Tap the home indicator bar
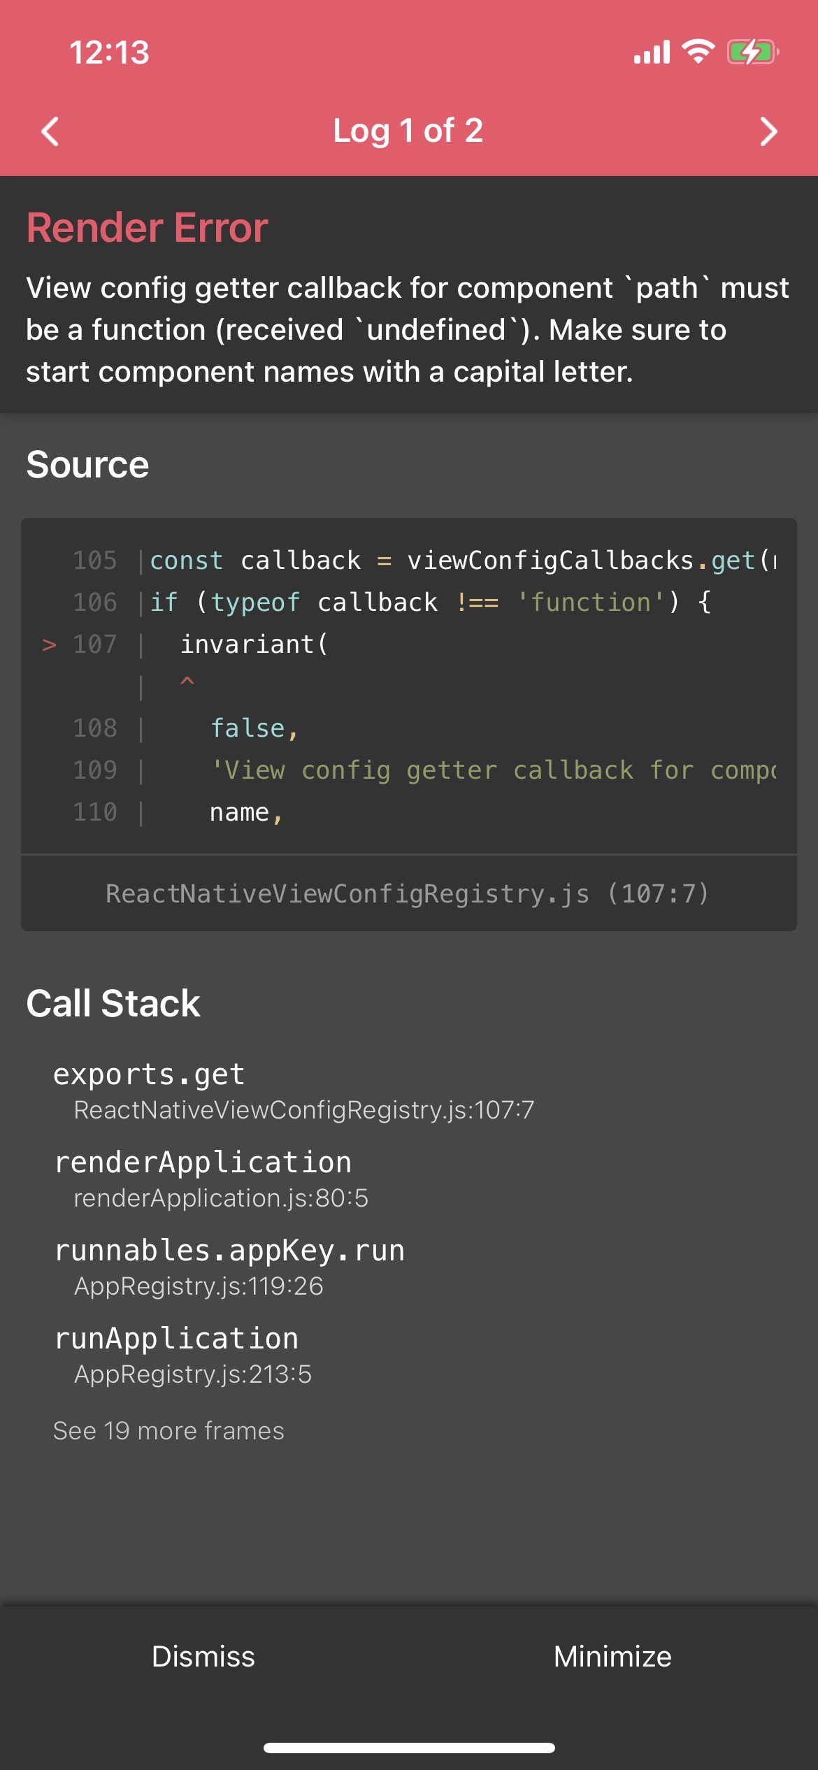This screenshot has height=1770, width=818. (x=409, y=1748)
